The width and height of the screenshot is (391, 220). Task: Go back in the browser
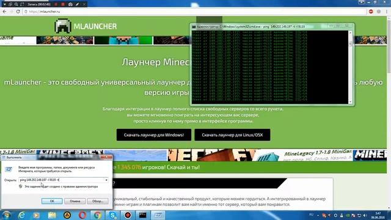coord(4,12)
